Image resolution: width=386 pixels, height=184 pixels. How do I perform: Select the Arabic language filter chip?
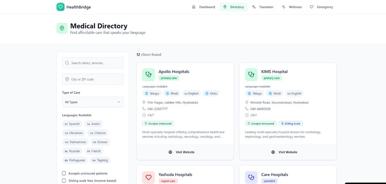point(93,124)
